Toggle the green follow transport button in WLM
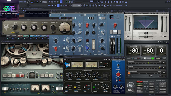Image resolution: width=171 pixels, height=96 pixels. [x=153, y=58]
